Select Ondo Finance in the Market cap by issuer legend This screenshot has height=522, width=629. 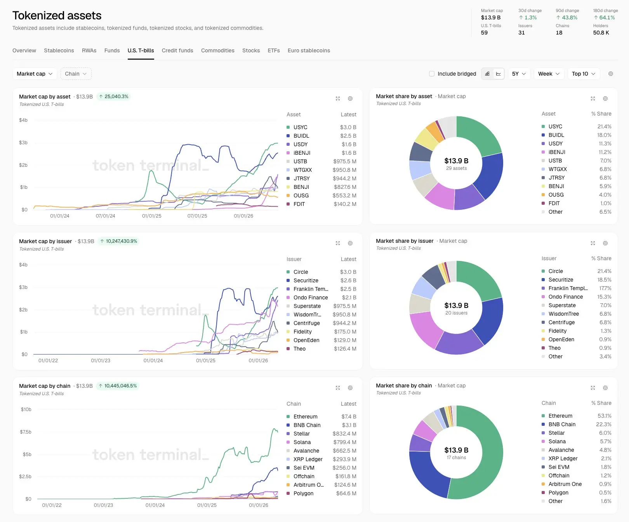(x=311, y=297)
